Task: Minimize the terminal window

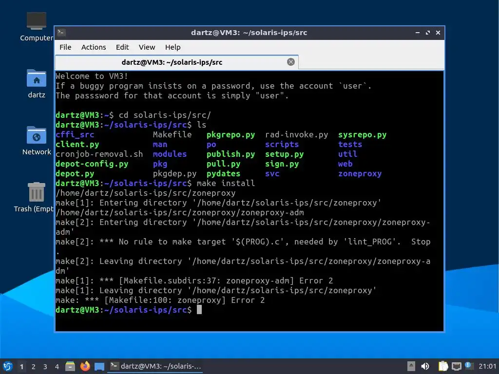Action: [418, 33]
